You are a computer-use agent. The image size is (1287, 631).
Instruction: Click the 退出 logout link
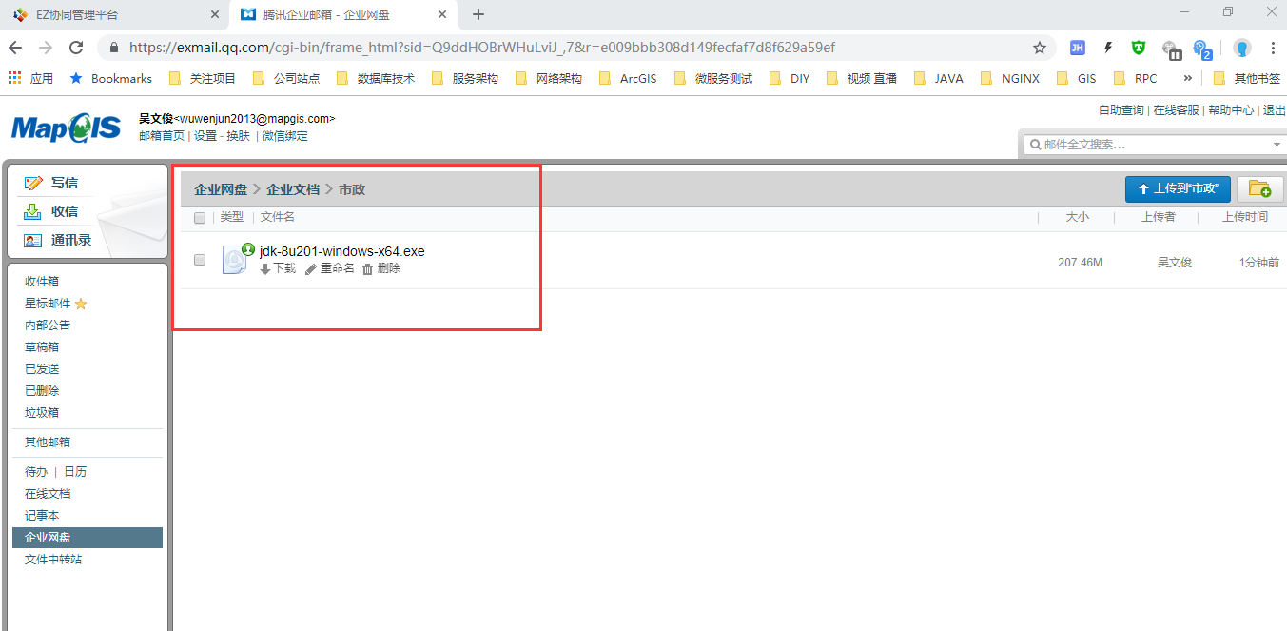coord(1274,110)
